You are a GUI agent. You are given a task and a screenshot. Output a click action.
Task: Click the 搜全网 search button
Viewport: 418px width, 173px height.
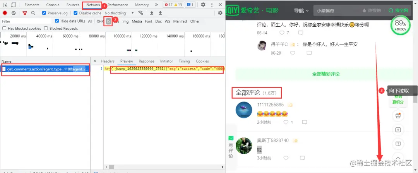coord(398,11)
